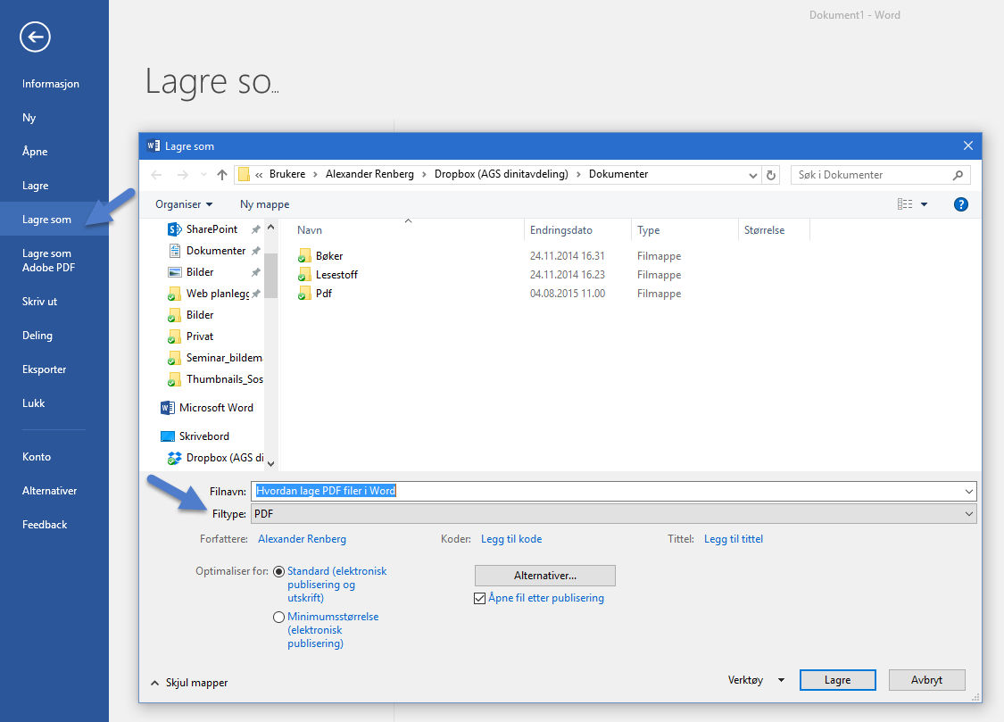Viewport: 1004px width, 722px height.
Task: Click the Microsoft Word icon in navigation pane
Action: [x=167, y=408]
